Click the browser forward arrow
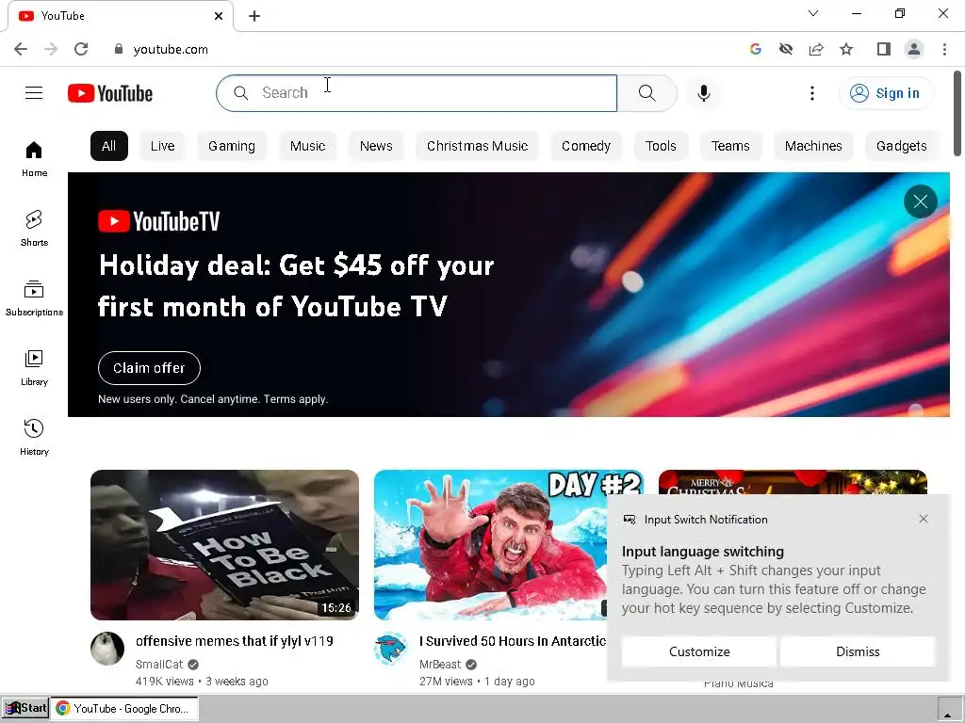 pyautogui.click(x=51, y=49)
